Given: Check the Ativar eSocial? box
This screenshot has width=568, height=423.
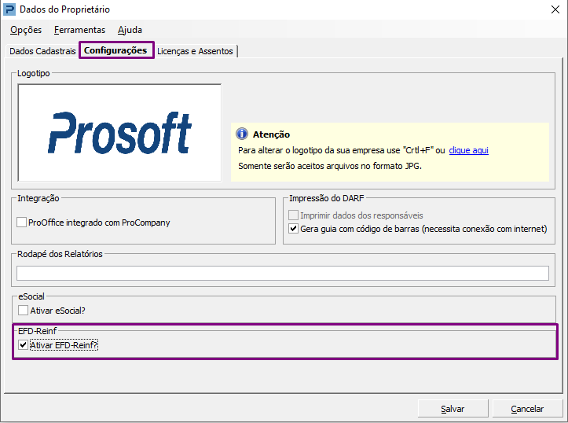Looking at the screenshot, I should [x=24, y=311].
